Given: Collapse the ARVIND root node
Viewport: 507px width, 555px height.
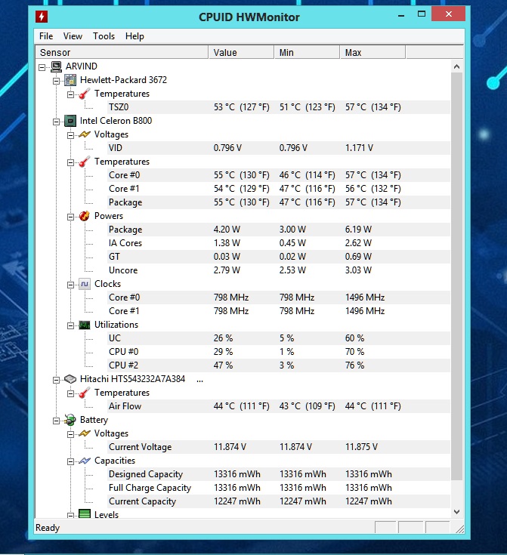Looking at the screenshot, I should pyautogui.click(x=42, y=67).
